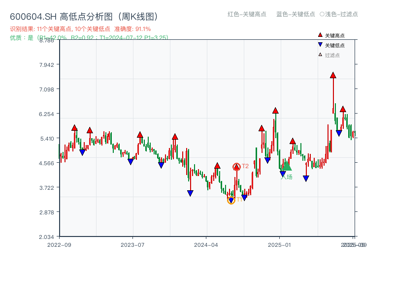This screenshot has height=295, width=394.
Task: Click the 过滤点 hollow triangle legend icon
Action: 320,54
